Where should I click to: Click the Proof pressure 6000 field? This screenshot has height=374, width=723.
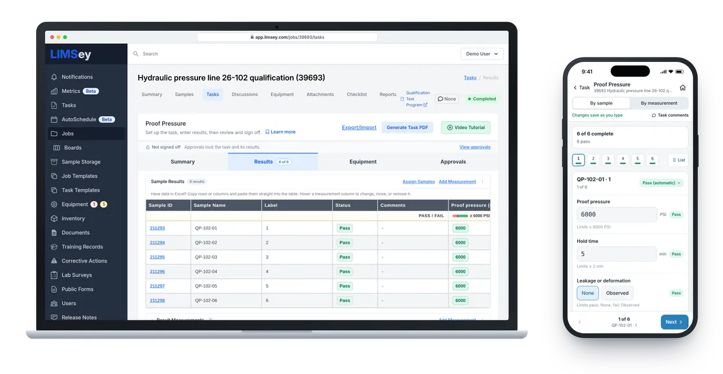click(616, 215)
